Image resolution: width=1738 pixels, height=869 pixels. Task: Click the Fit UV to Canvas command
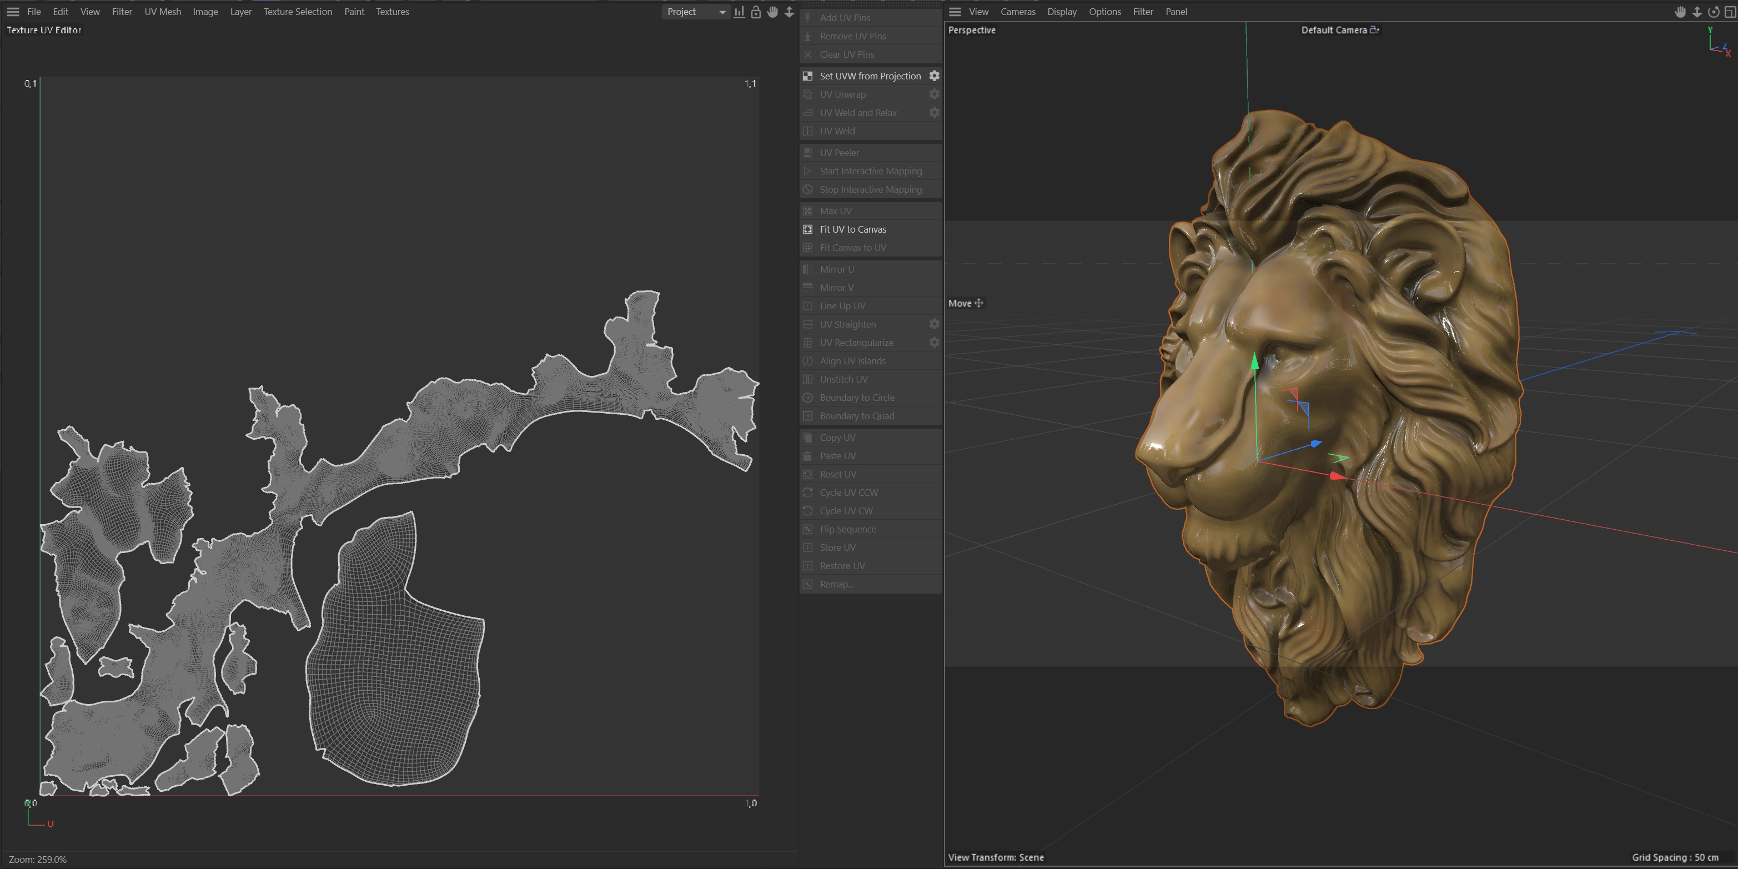point(853,229)
